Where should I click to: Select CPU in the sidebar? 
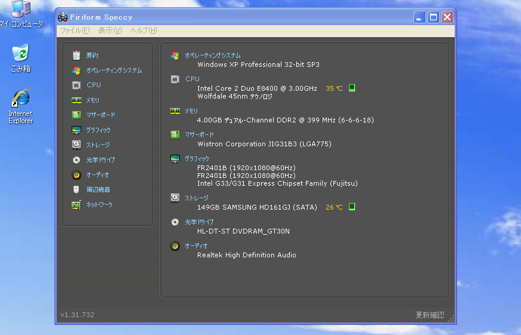(94, 85)
